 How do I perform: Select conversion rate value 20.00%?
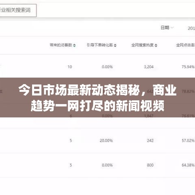pyautogui.click(x=106, y=141)
